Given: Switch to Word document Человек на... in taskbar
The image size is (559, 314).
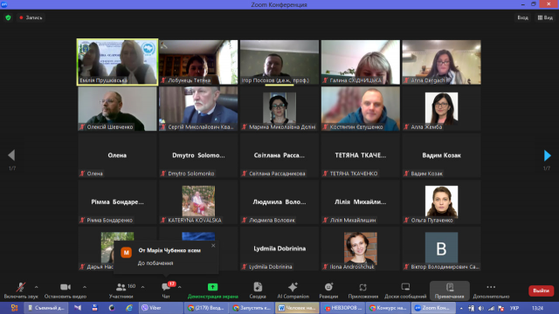Looking at the screenshot, I should tap(297, 308).
